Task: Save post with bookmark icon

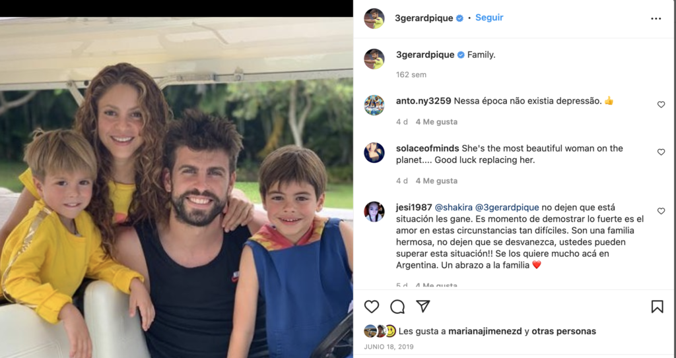Action: [x=657, y=307]
